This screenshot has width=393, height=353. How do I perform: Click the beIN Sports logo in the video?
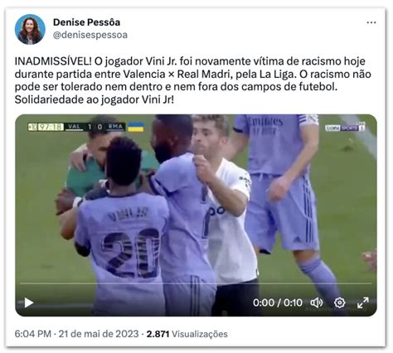[x=345, y=128]
